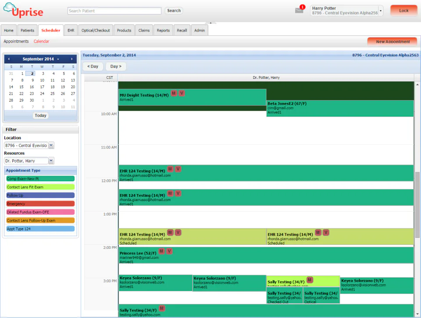
Task: Select the Admin tab
Action: tap(200, 30)
